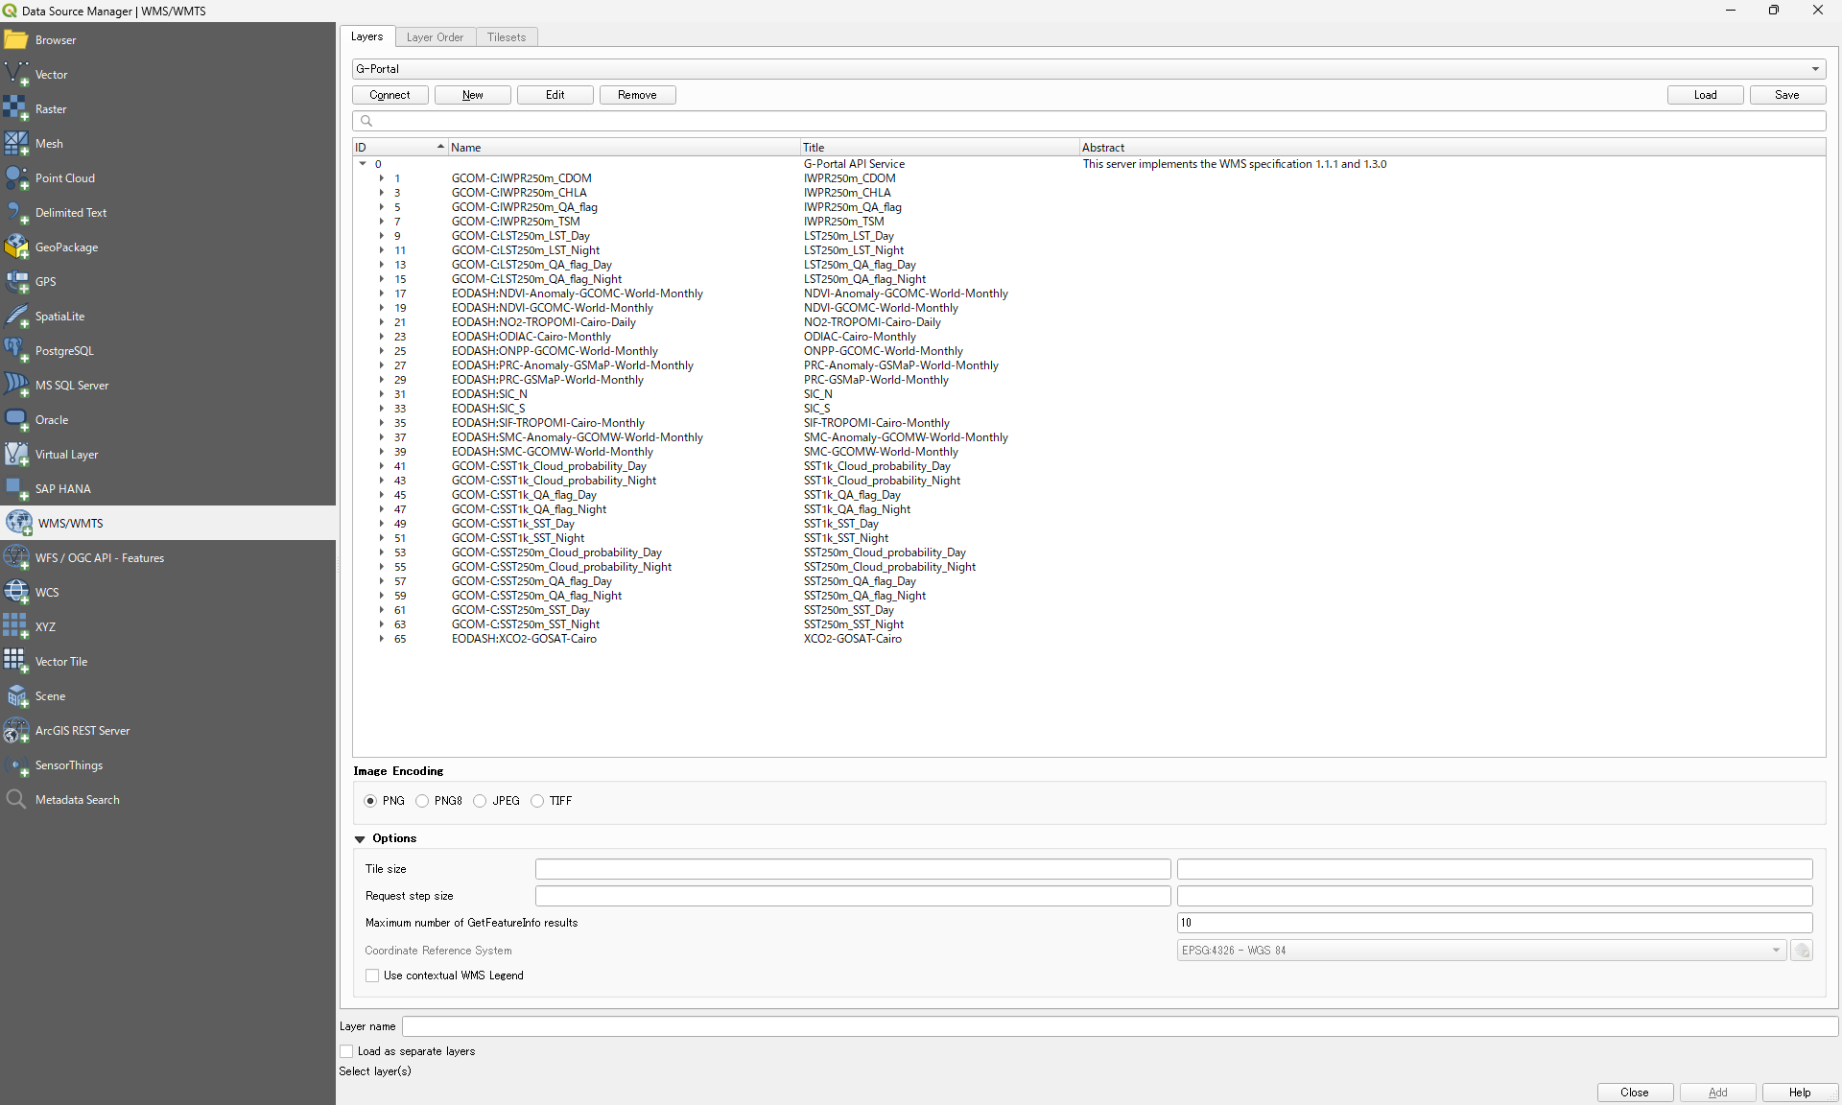This screenshot has width=1842, height=1105.
Task: Select the PostgreSQL elephant icon
Action: click(x=16, y=351)
